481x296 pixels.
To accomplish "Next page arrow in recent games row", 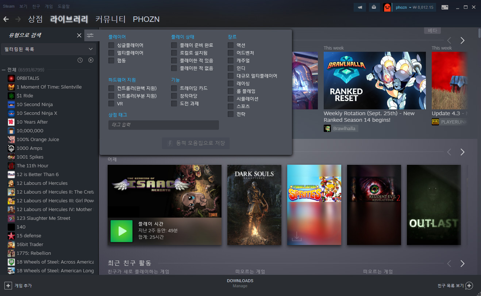I will click(462, 152).
